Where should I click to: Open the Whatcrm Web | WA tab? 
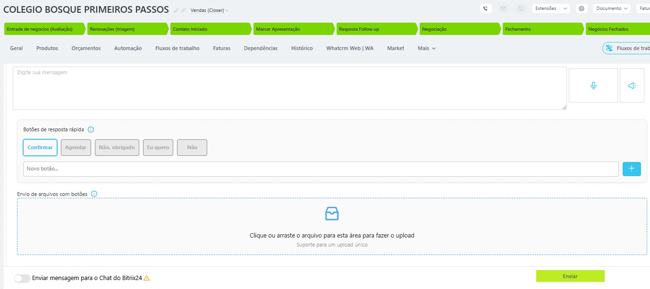349,48
